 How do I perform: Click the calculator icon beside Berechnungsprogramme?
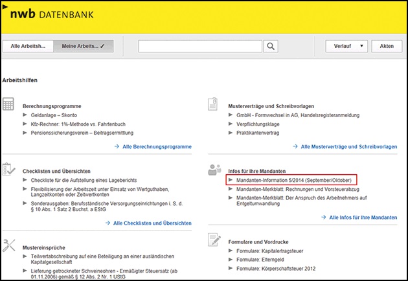(9, 105)
